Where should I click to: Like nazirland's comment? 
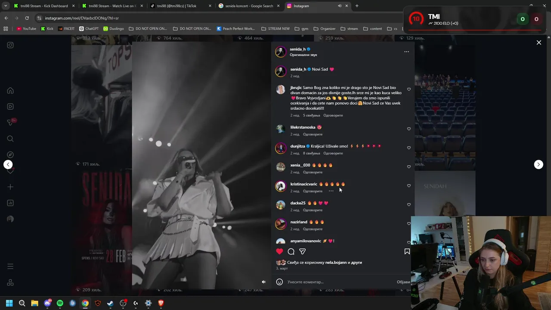[409, 223]
